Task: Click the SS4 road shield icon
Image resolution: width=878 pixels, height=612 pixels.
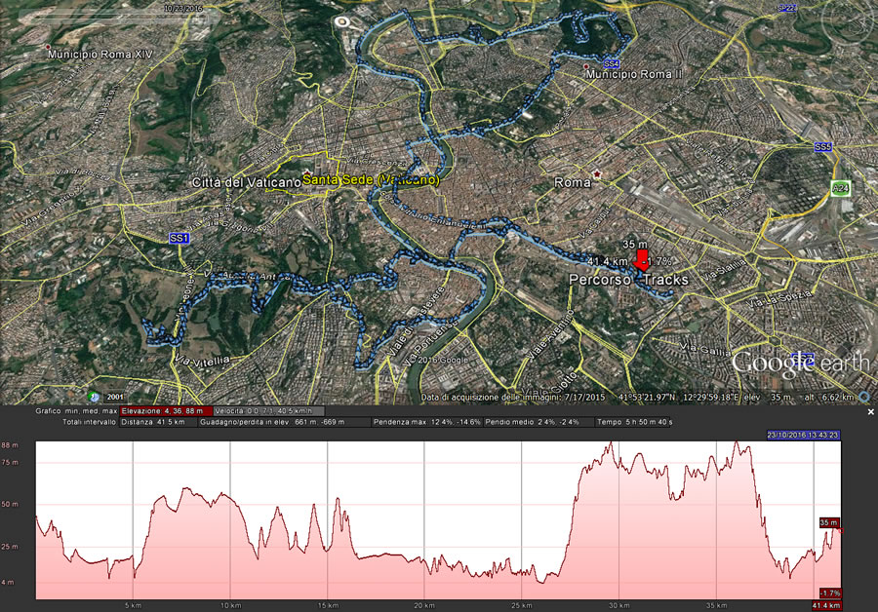Action: click(612, 63)
